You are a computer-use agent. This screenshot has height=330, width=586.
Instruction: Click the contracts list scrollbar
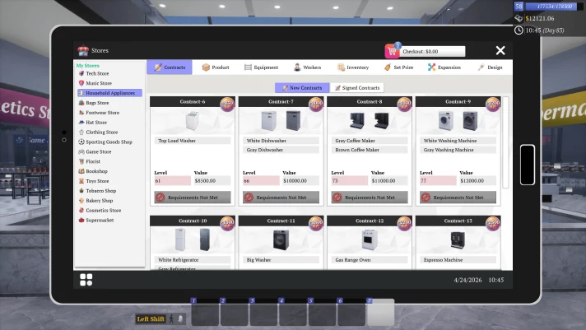[x=505, y=142]
